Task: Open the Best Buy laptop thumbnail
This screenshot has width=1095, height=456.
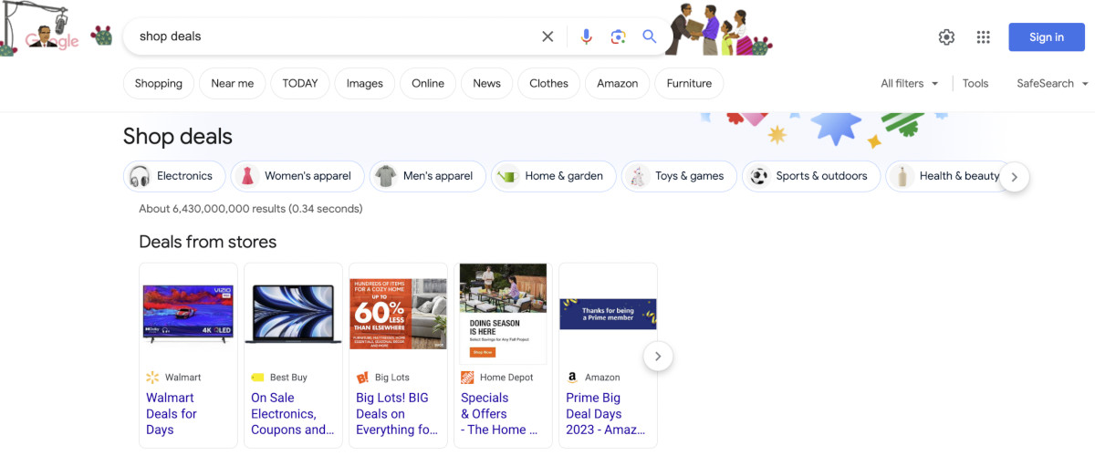Action: click(x=293, y=314)
